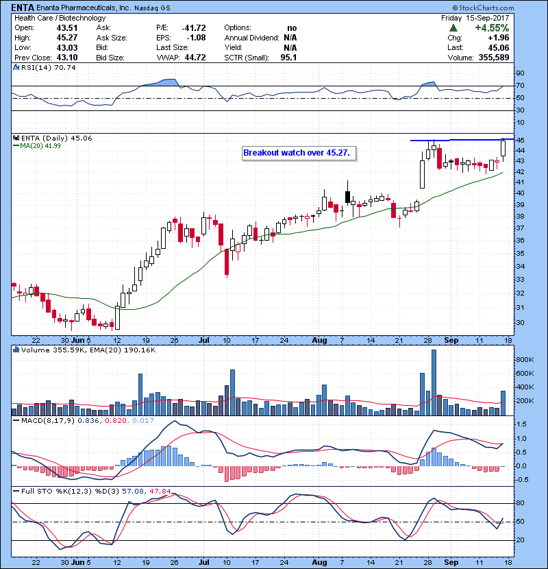Click the date 'Friday 15-Sep-2017'
The height and width of the screenshot is (569, 548).
click(475, 18)
